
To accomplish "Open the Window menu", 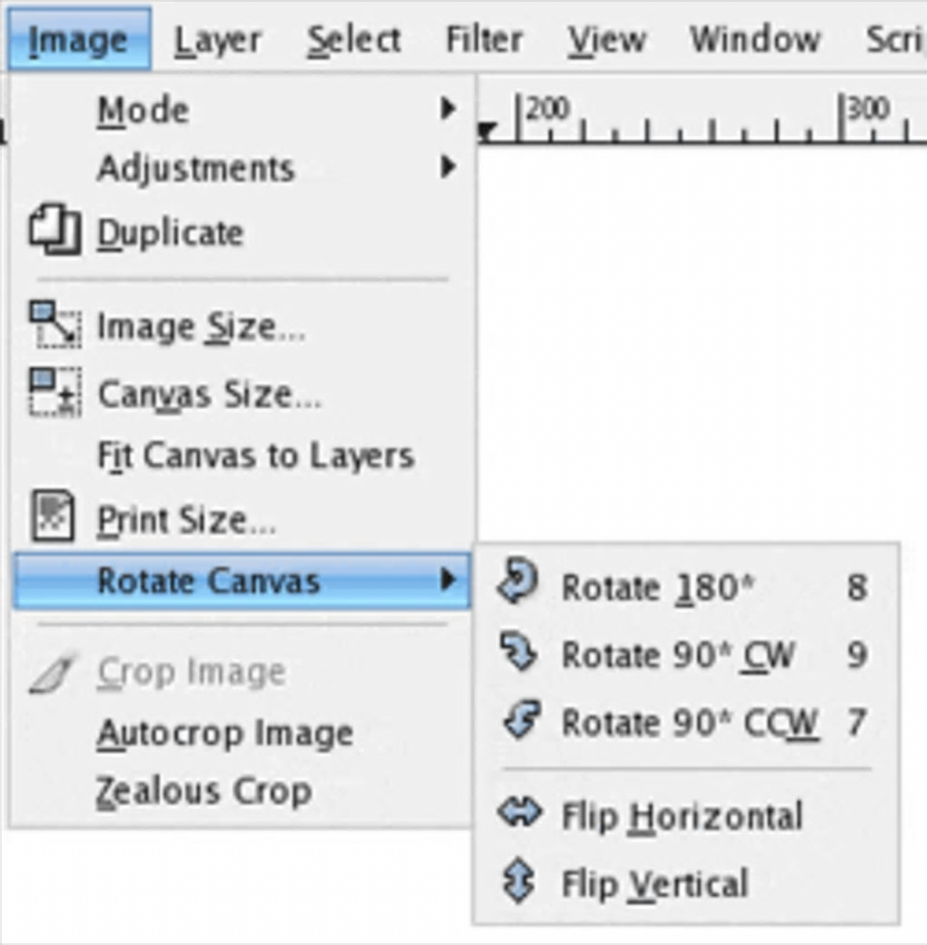I will 754,40.
